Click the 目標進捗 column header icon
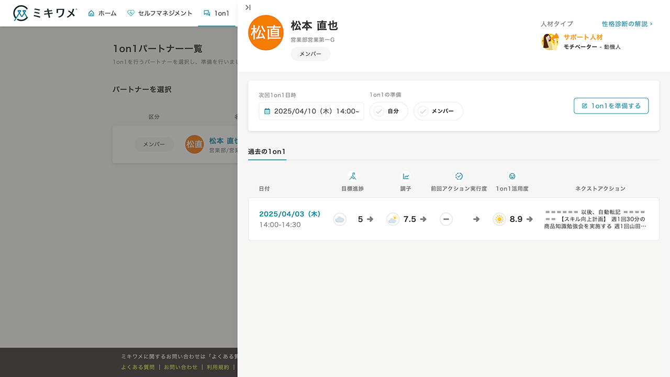Screen dimensions: 670x377 tap(353, 176)
